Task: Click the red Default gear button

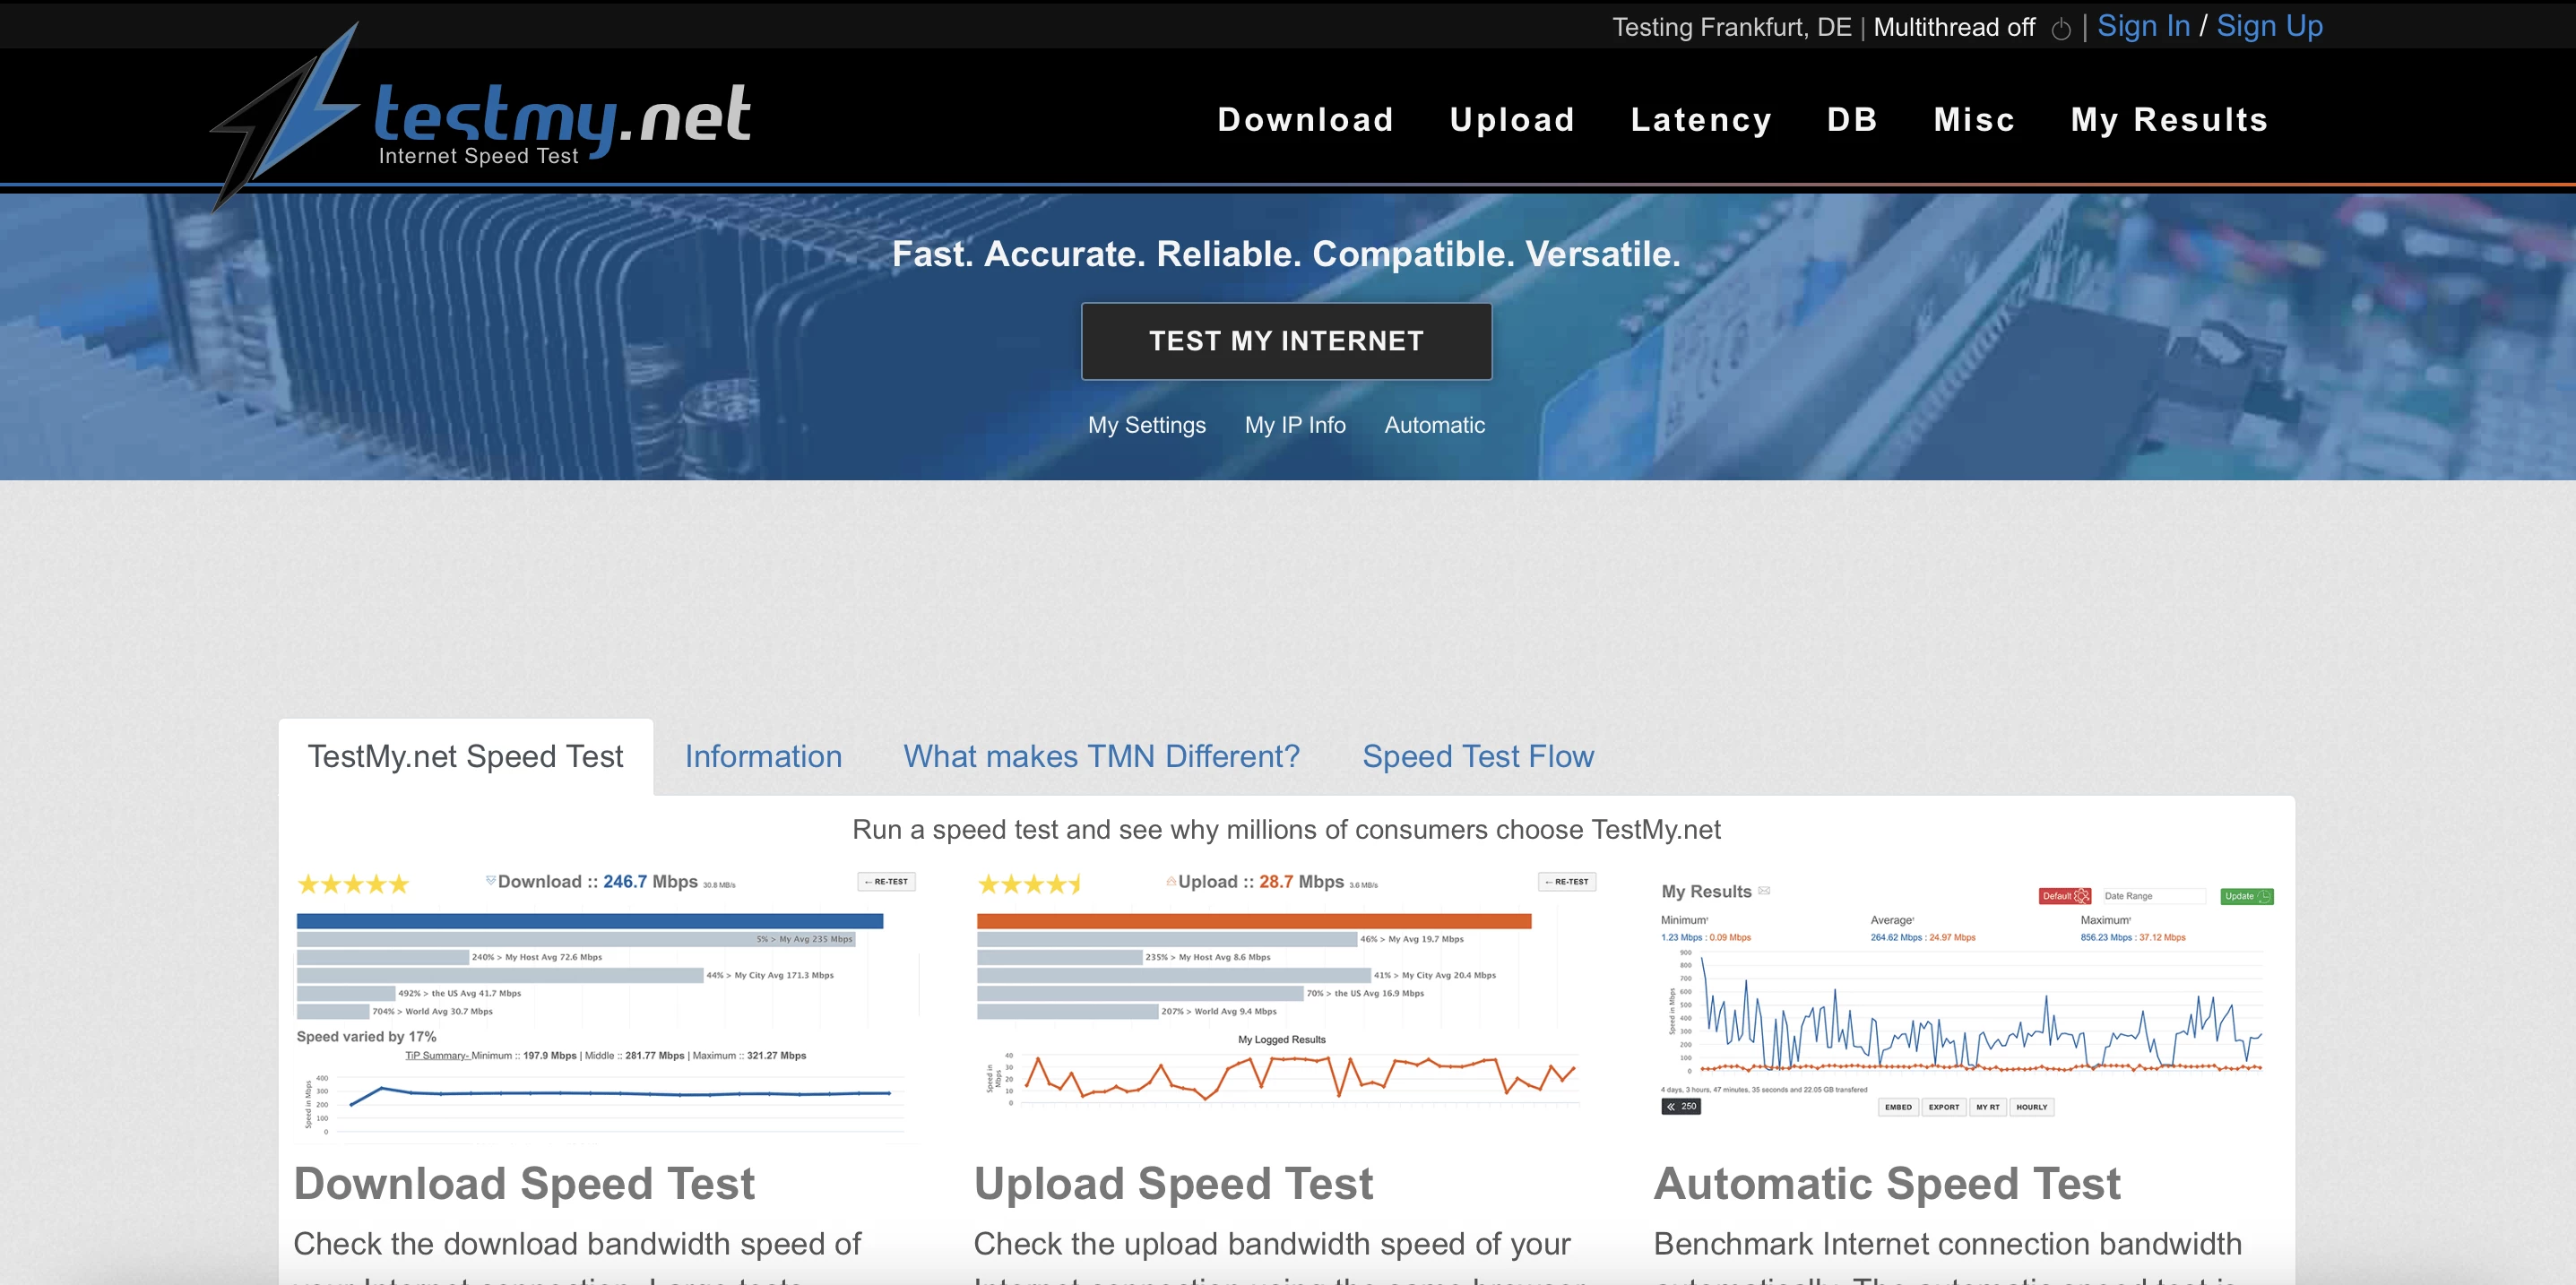Action: tap(2064, 896)
